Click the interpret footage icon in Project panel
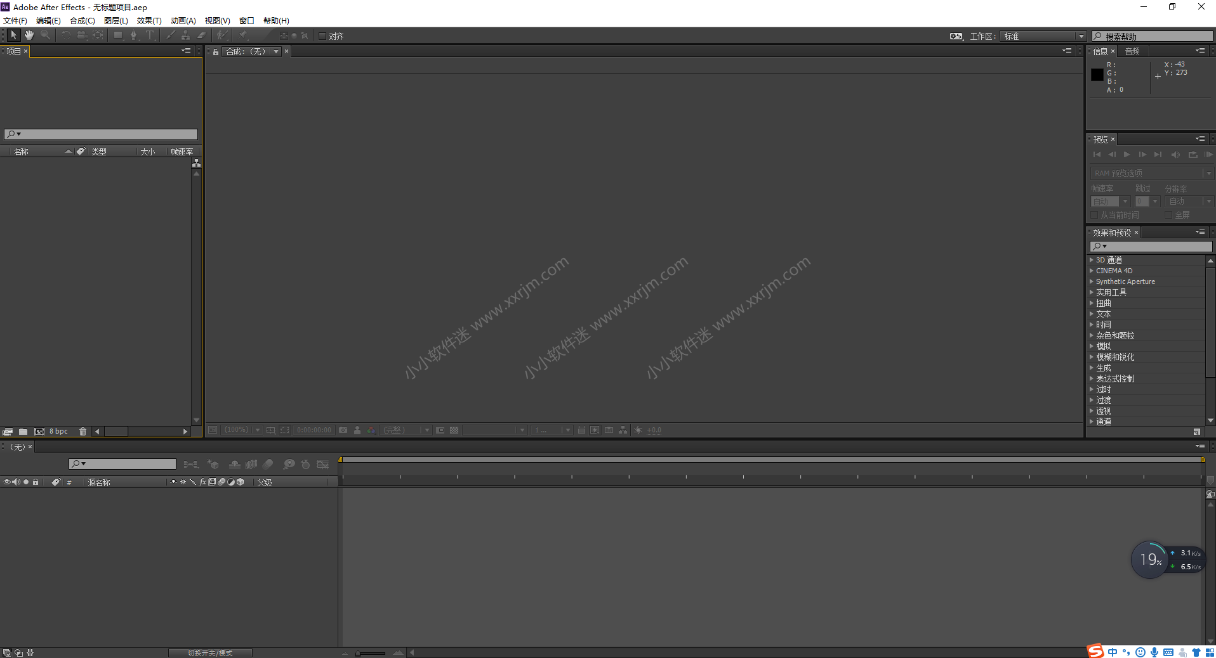Viewport: 1216px width, 658px height. click(8, 432)
